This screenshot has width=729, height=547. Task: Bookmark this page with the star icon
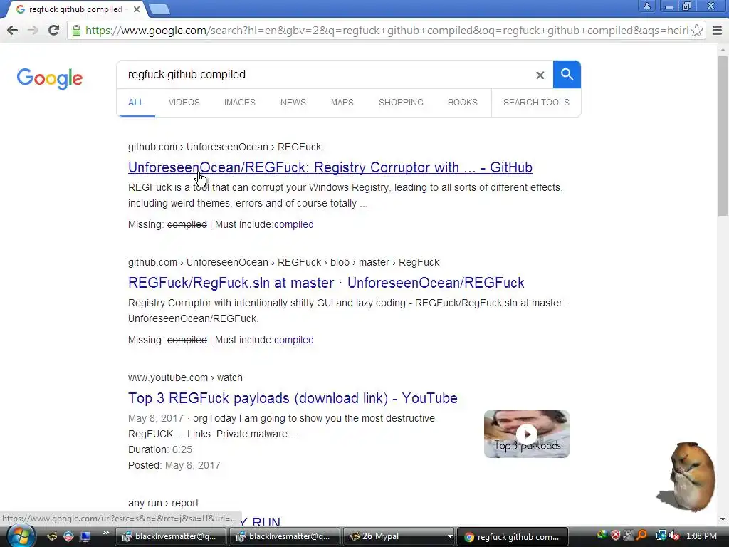tap(696, 31)
